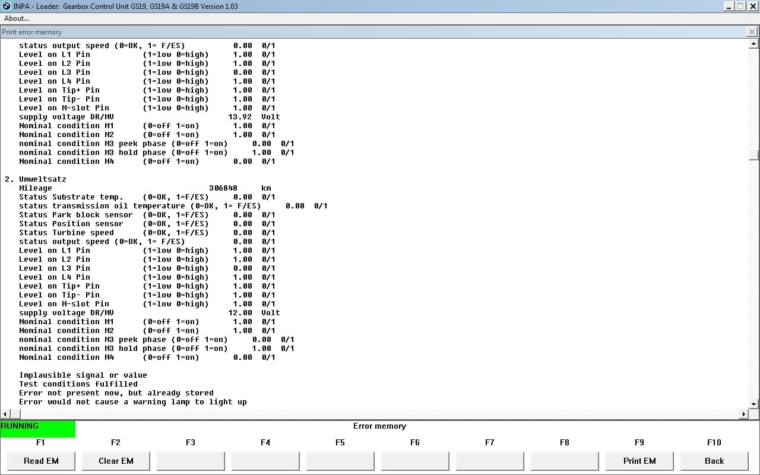
Task: Click the blank button under F5
Action: click(x=340, y=461)
